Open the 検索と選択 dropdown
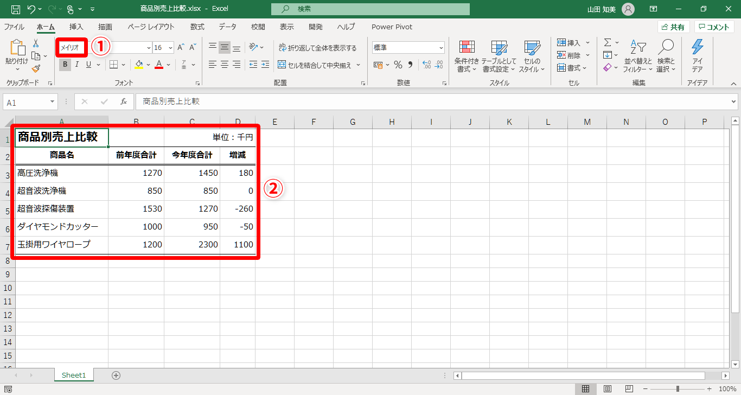Screen dimensions: 741x395 click(666, 56)
